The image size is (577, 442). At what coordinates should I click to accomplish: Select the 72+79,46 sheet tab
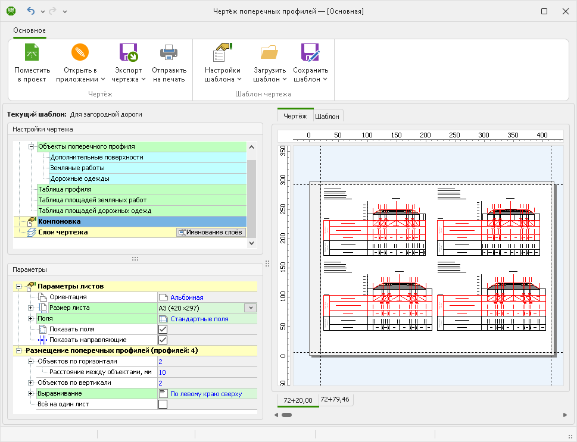click(x=334, y=399)
